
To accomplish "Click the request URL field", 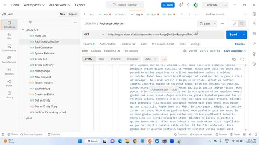I will [x=165, y=35].
